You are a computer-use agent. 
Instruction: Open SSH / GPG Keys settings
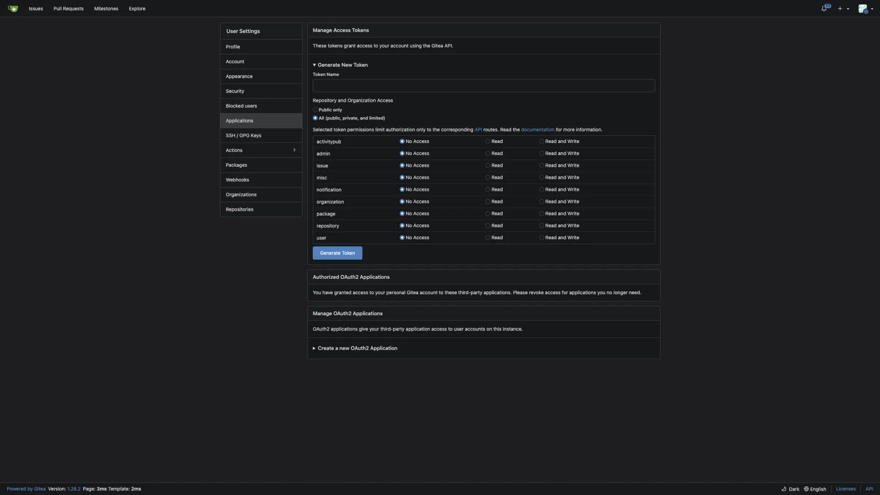261,136
